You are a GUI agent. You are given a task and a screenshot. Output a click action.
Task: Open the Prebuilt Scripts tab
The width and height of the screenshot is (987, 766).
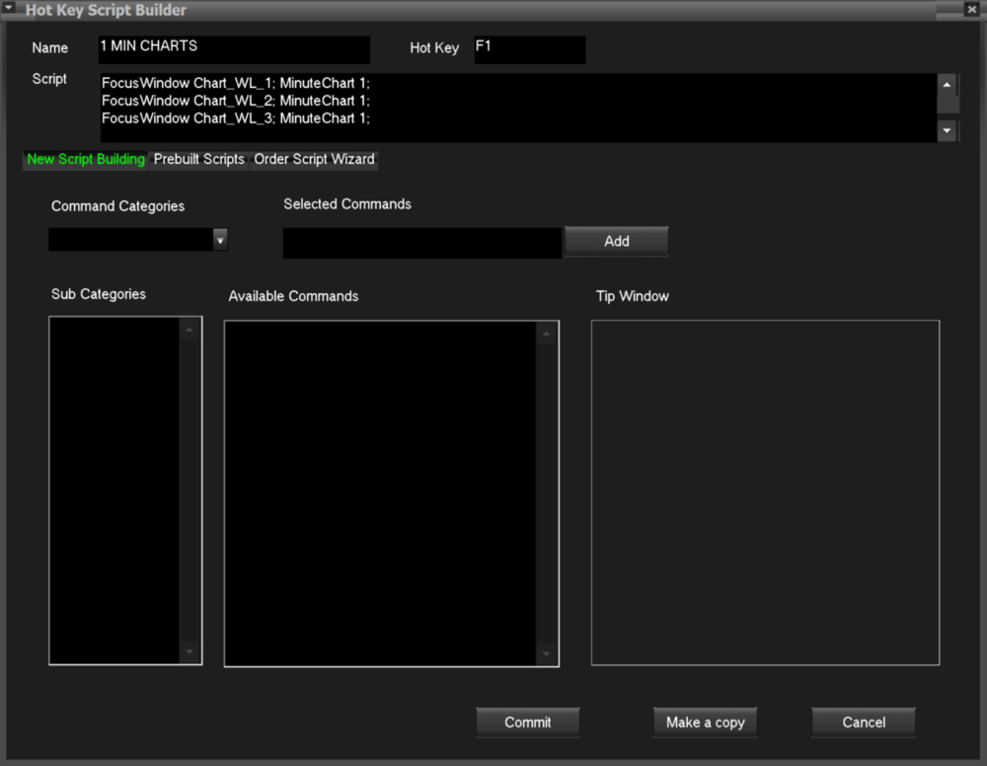point(198,159)
